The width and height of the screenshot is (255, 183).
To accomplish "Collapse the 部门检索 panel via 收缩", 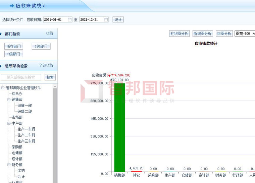I will coord(49,33).
